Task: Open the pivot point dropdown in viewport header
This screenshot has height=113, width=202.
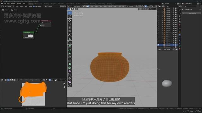Action: [137, 6]
